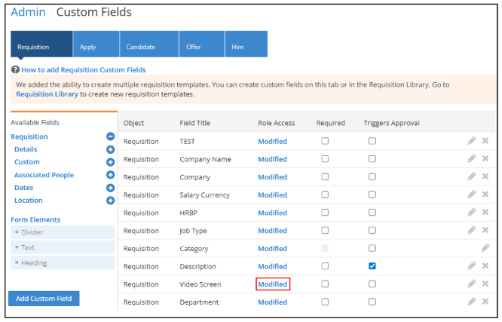Click the pencil icon for Category row

(x=485, y=248)
